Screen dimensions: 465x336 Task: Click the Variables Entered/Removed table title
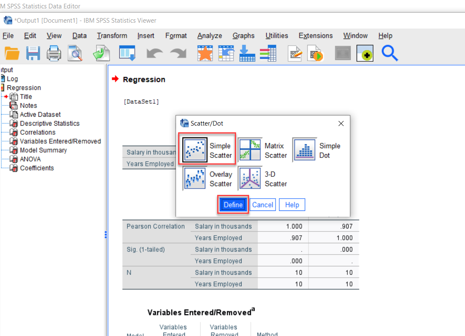[201, 312]
